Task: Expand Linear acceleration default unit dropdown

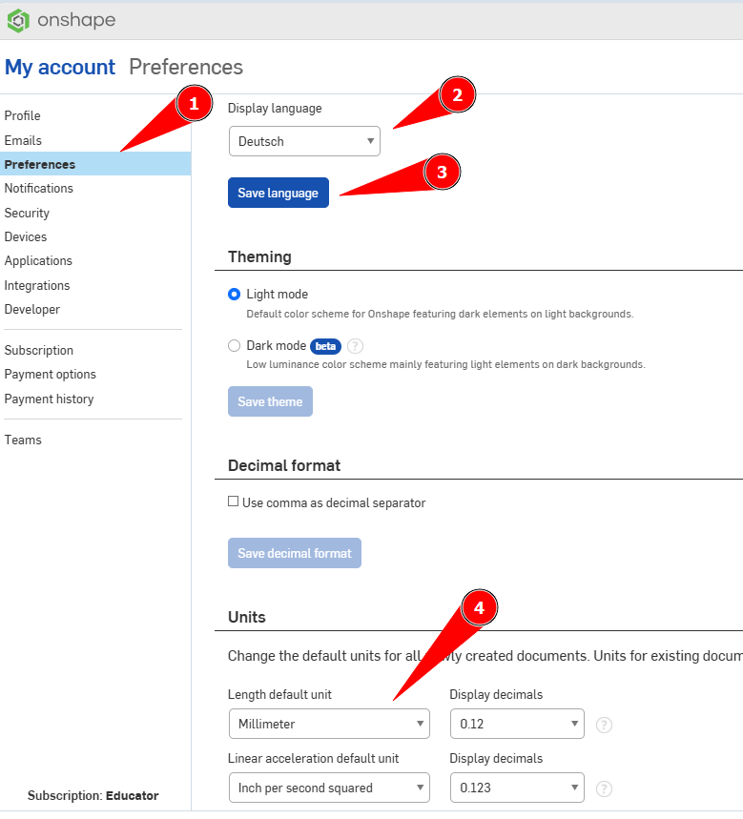Action: [x=328, y=788]
